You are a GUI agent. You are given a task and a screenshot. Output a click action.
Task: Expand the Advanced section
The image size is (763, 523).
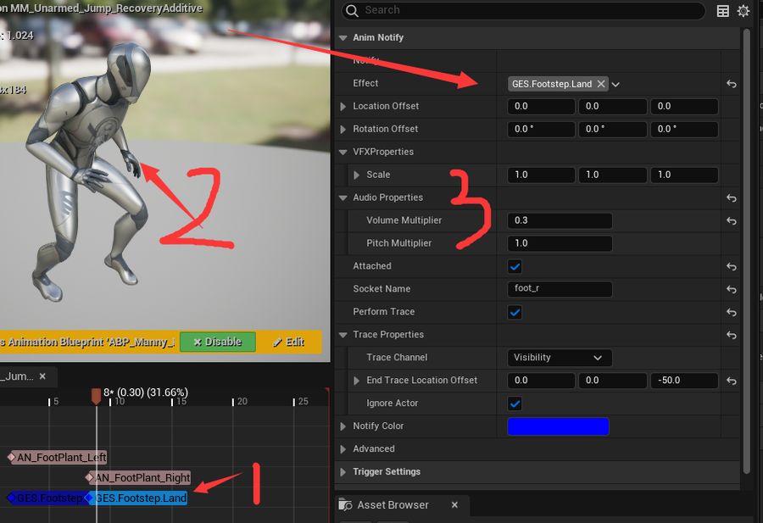point(343,449)
